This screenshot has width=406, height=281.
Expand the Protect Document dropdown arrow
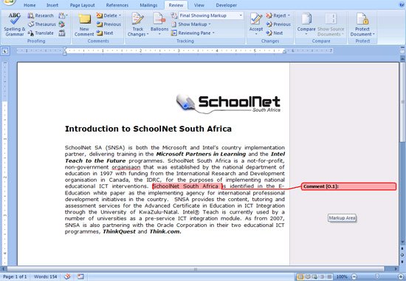click(x=374, y=34)
